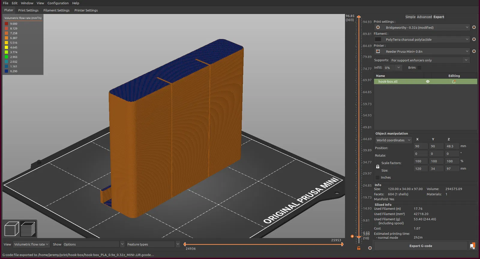Click gear icon beside Printer preset

tap(474, 51)
